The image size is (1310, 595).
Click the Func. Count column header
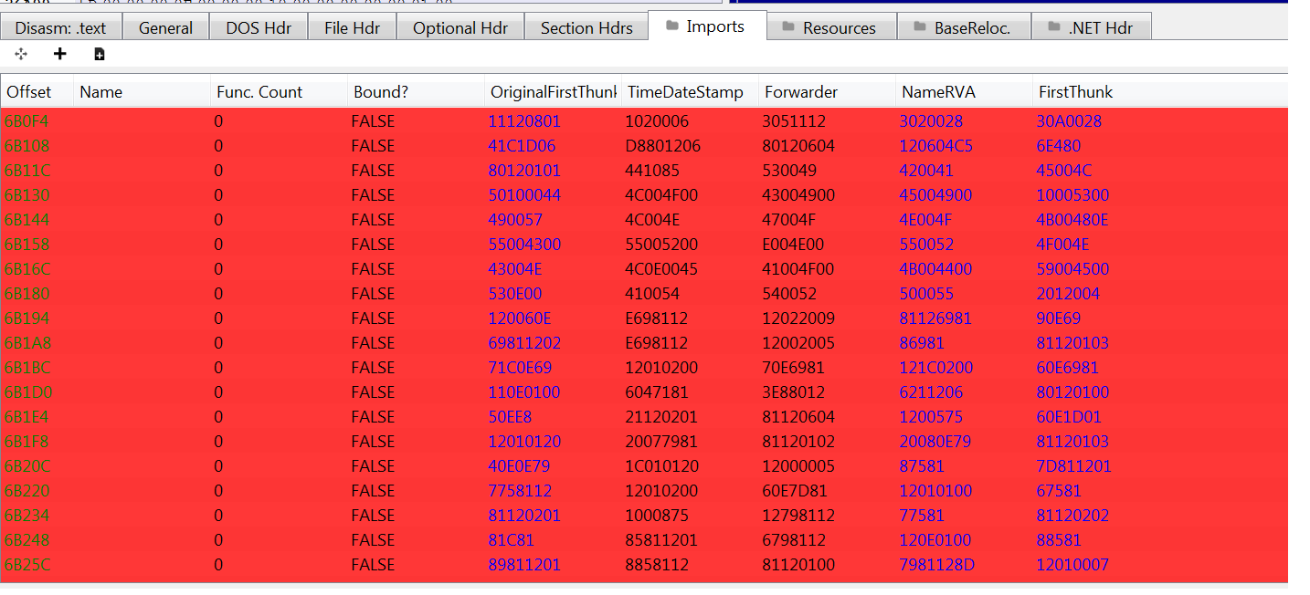pyautogui.click(x=279, y=92)
